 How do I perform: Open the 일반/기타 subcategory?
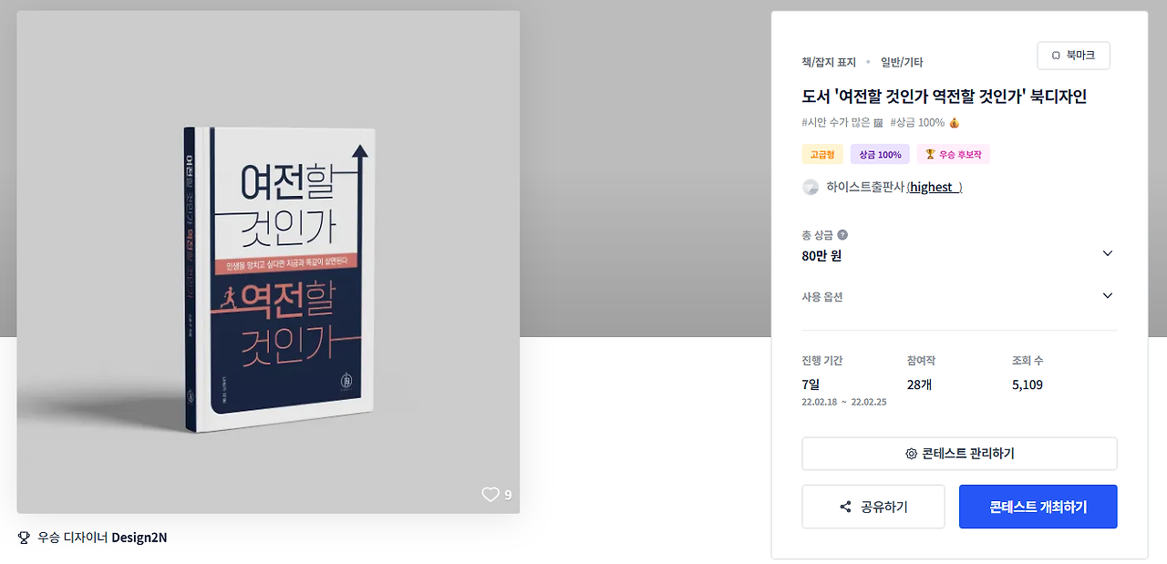[902, 63]
